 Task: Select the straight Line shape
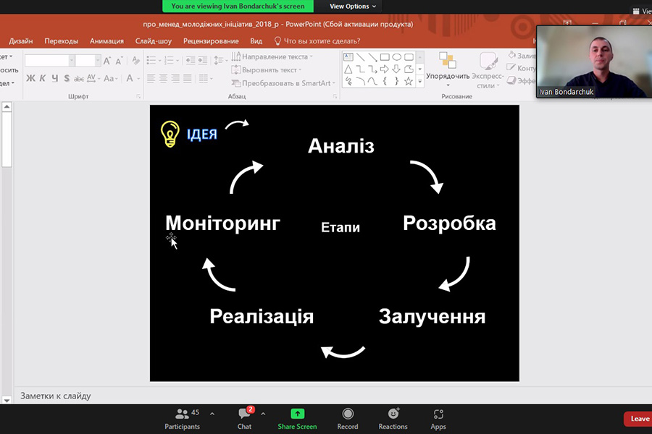(361, 57)
